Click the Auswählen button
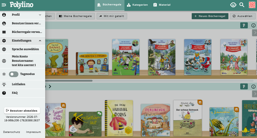This screenshot has height=138, width=257. click(x=243, y=16)
